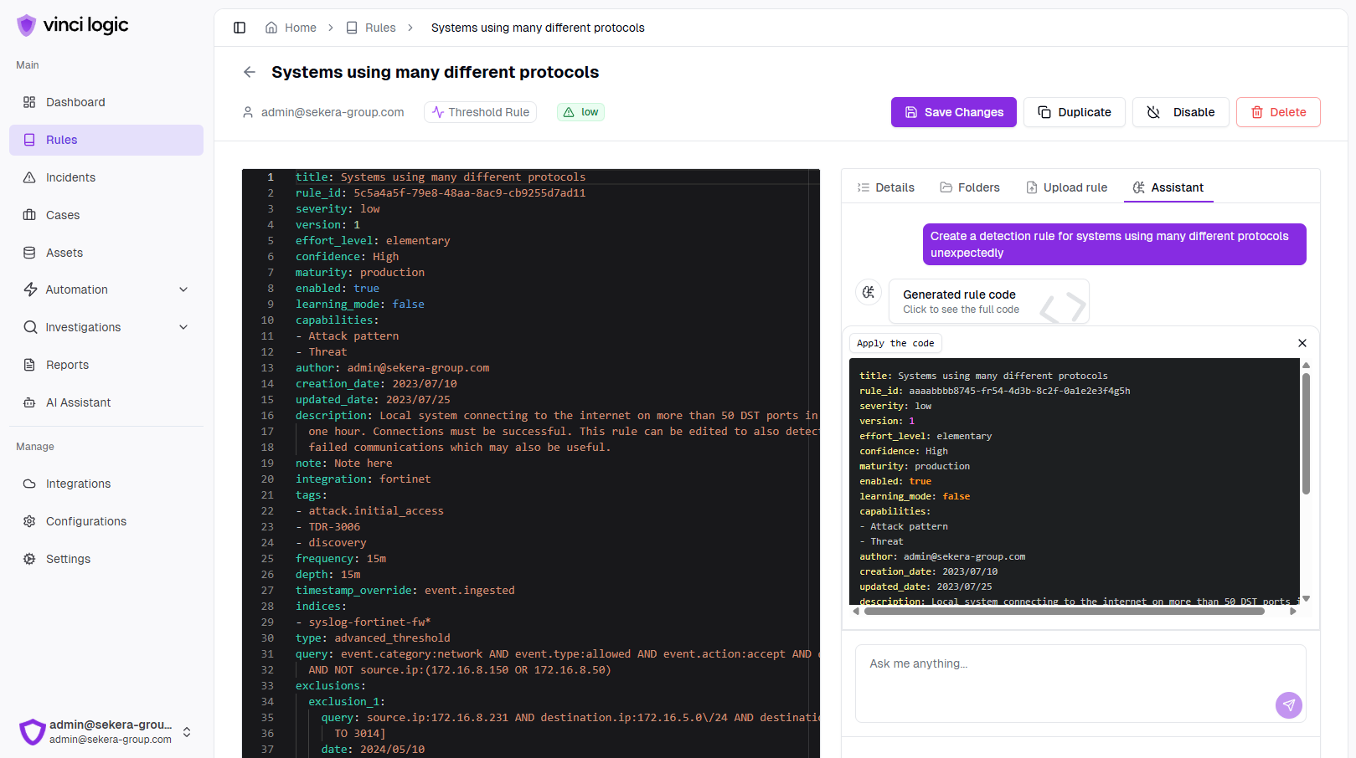Collapse the sidebar with panel toggle
The image size is (1356, 758).
[x=240, y=27]
